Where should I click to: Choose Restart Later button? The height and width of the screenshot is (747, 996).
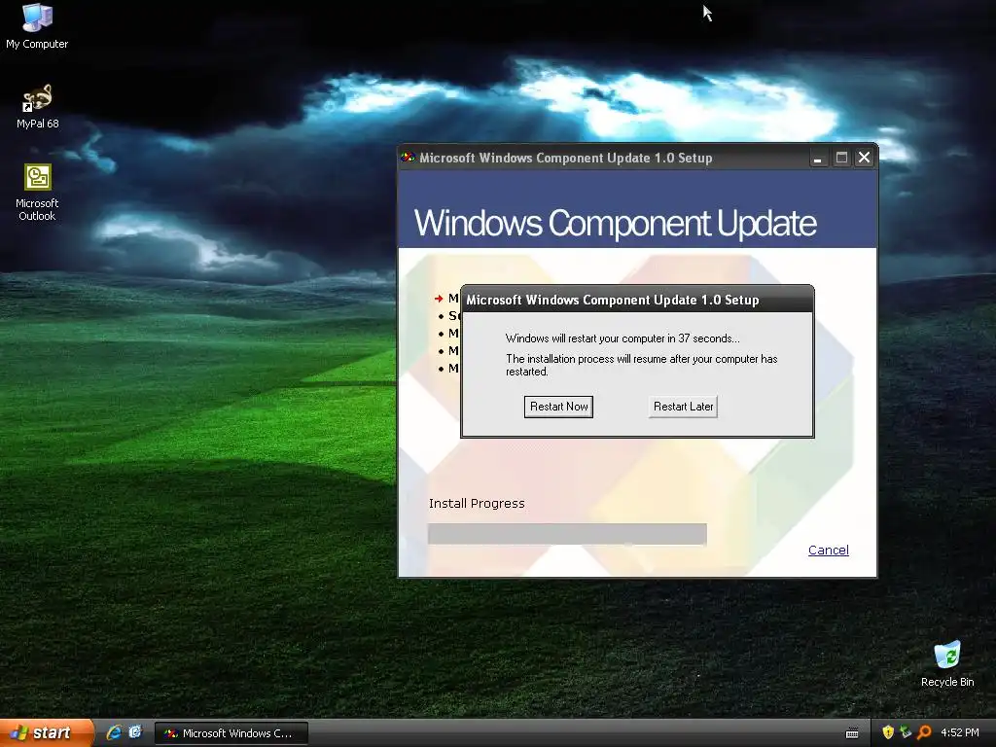coord(683,407)
